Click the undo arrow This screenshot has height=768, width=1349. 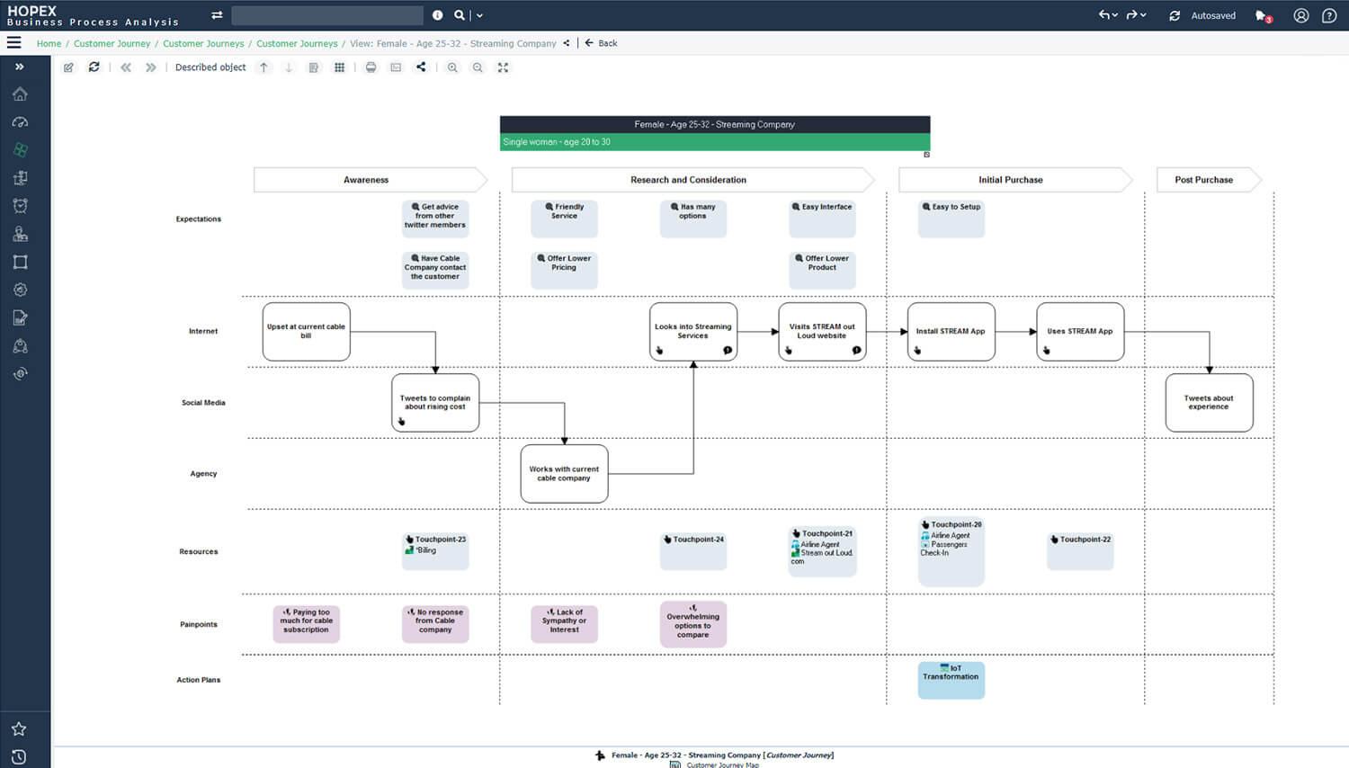(x=1103, y=15)
